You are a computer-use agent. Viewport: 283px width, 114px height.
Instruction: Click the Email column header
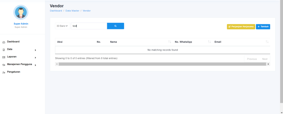coord(218,42)
